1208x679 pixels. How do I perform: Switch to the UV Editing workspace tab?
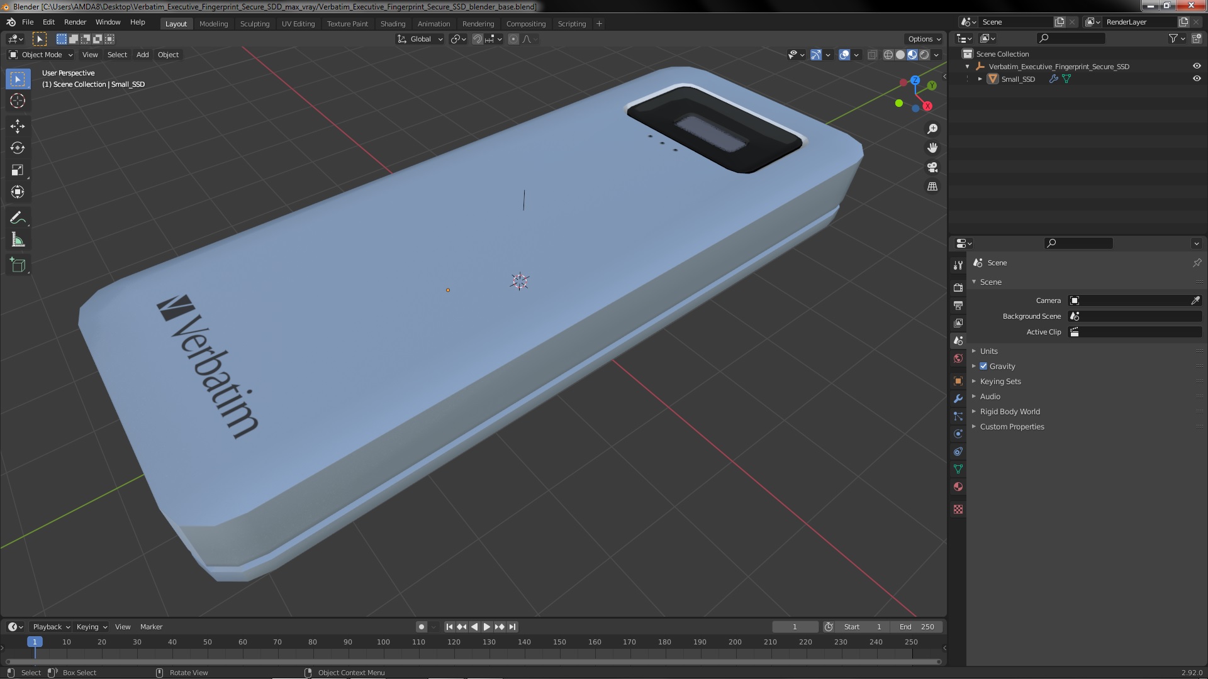tap(298, 24)
